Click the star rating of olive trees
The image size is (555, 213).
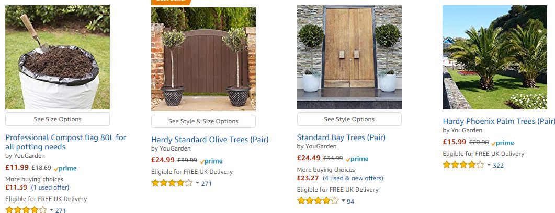(x=172, y=183)
